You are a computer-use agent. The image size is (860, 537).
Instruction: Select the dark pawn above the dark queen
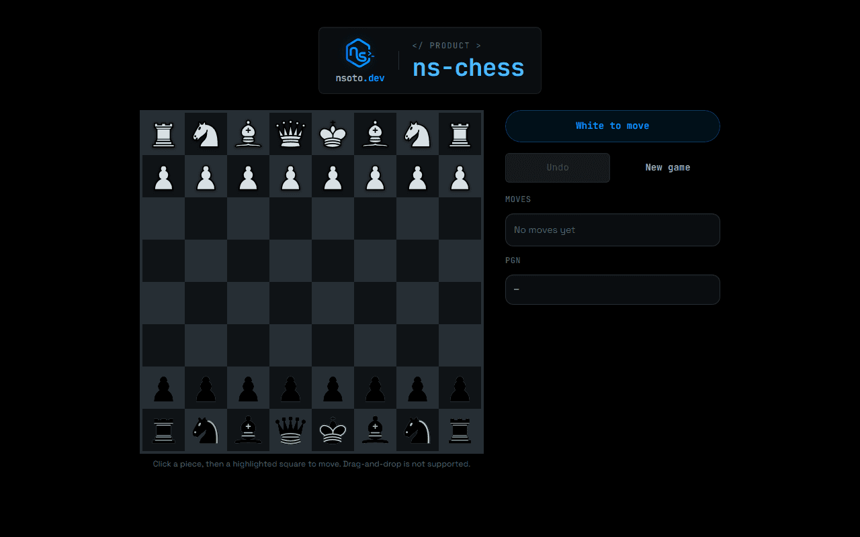tap(290, 388)
